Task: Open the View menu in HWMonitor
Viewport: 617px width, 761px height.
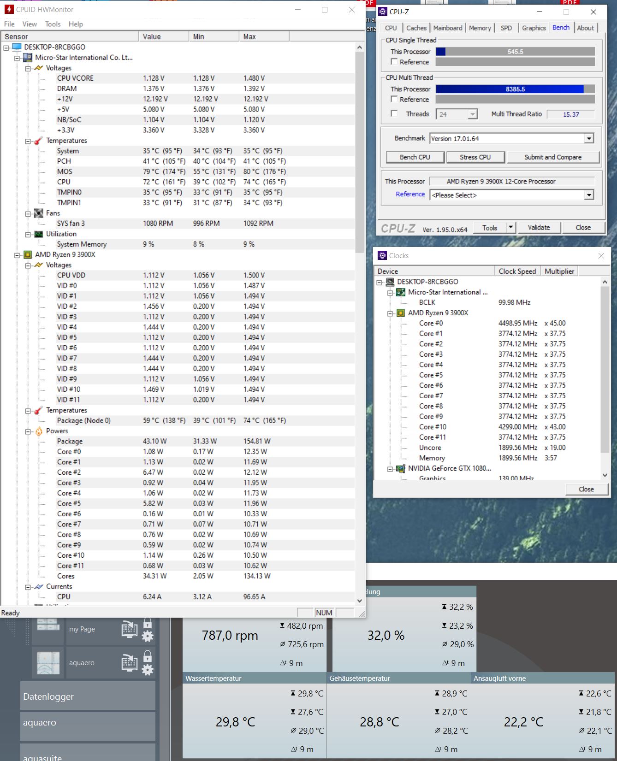Action: click(30, 24)
